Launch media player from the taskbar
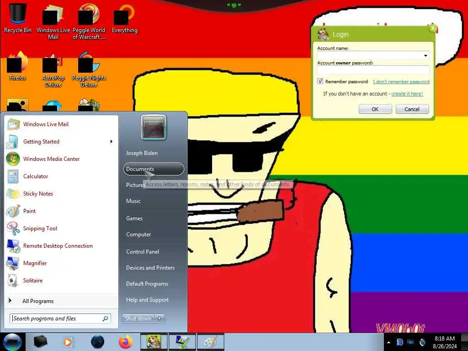 coord(68,342)
